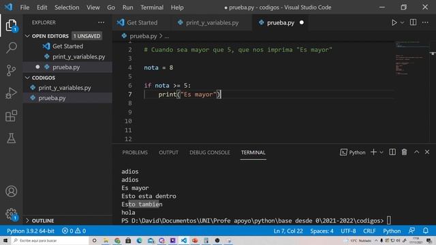
Task: Open the Run and Debug view
Action: coord(11,93)
